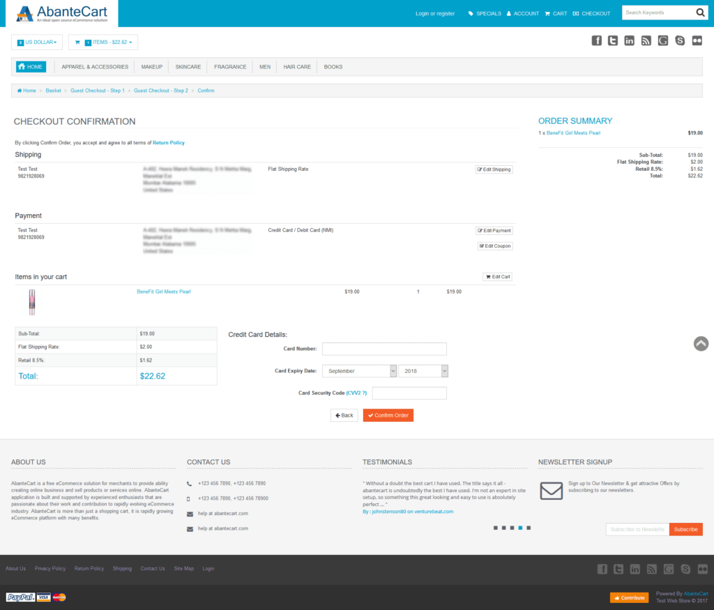Open Men category menu

click(x=265, y=67)
